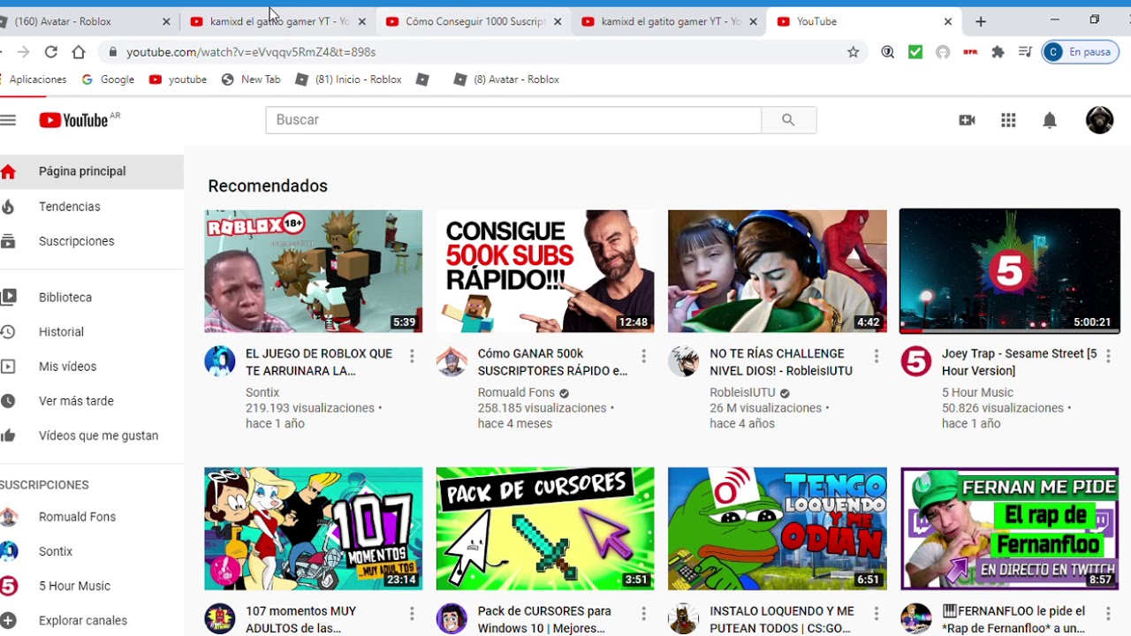This screenshot has width=1131, height=636.
Task: Open the browser extensions puzzle icon
Action: (998, 52)
